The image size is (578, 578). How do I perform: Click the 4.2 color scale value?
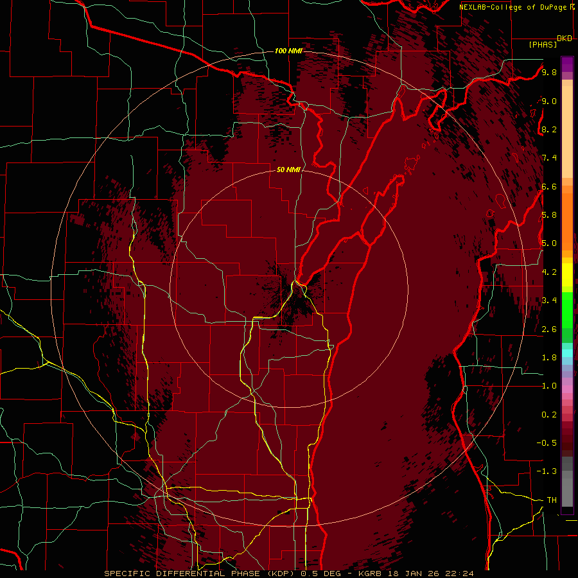click(549, 272)
